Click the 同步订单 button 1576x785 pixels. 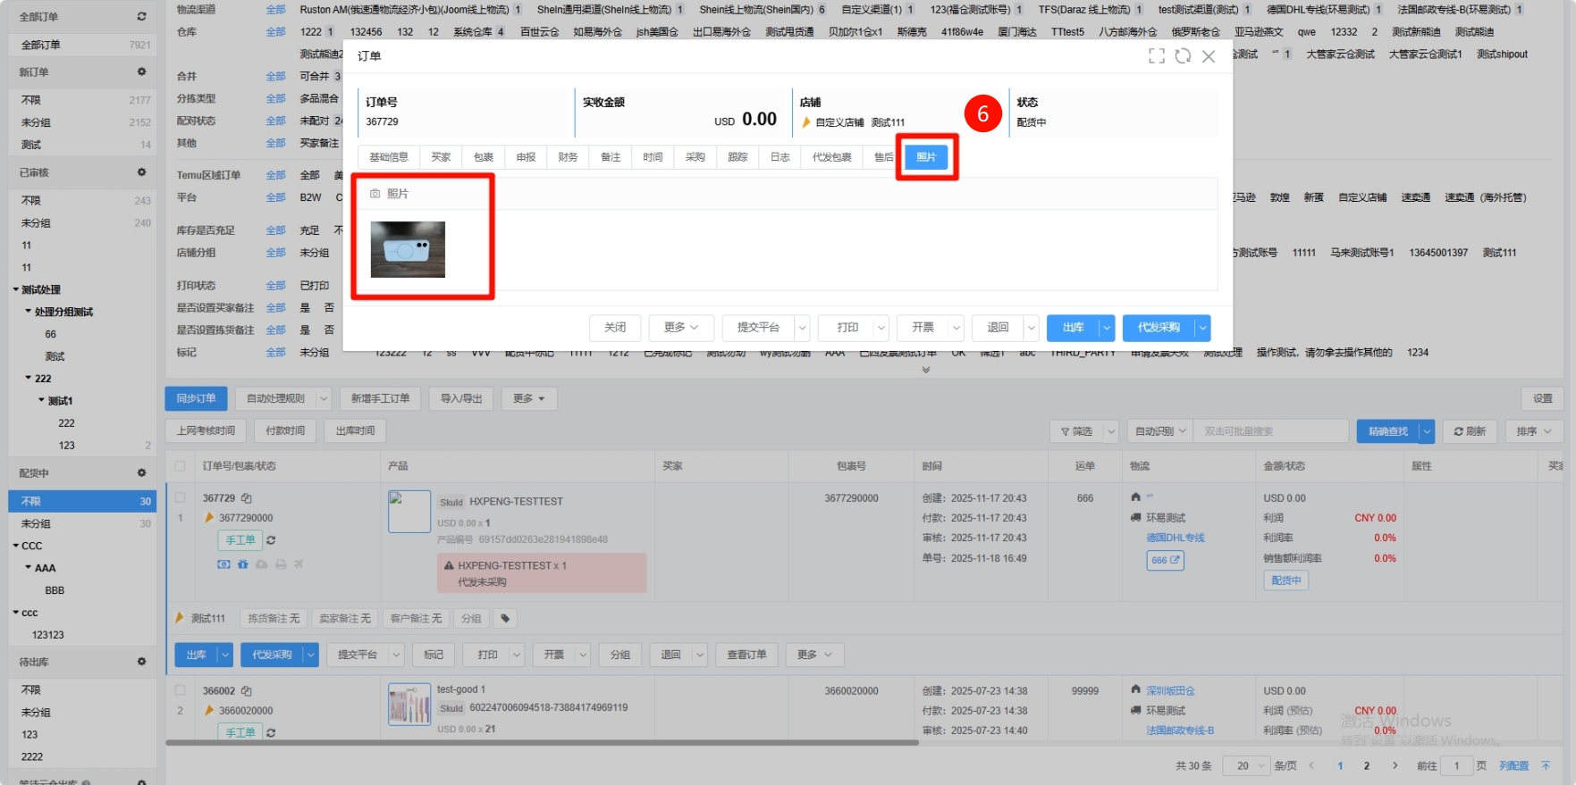coord(196,398)
